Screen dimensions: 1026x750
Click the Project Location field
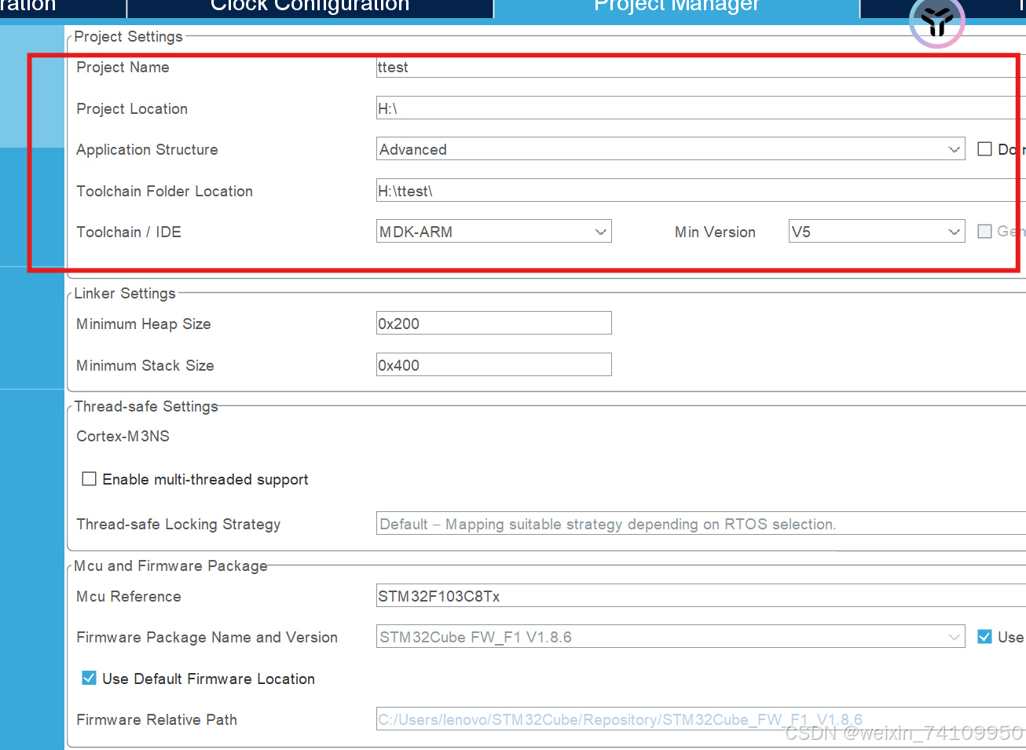(x=701, y=108)
